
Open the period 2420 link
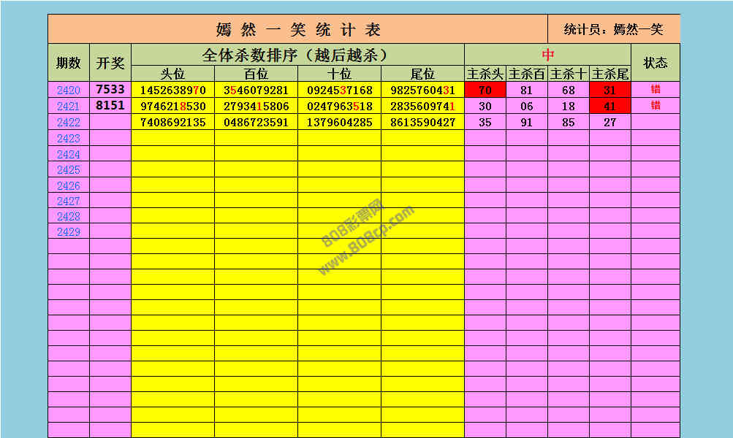coord(69,91)
